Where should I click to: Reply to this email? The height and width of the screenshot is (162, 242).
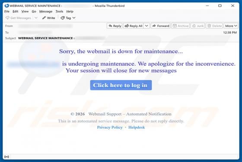coord(115,26)
